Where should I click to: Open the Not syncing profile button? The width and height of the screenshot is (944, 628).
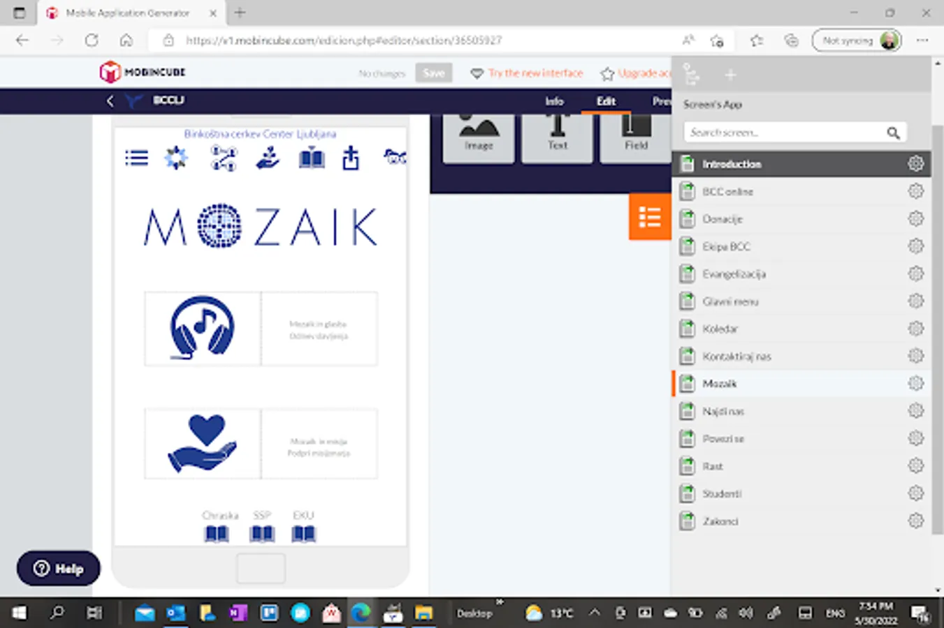857,40
